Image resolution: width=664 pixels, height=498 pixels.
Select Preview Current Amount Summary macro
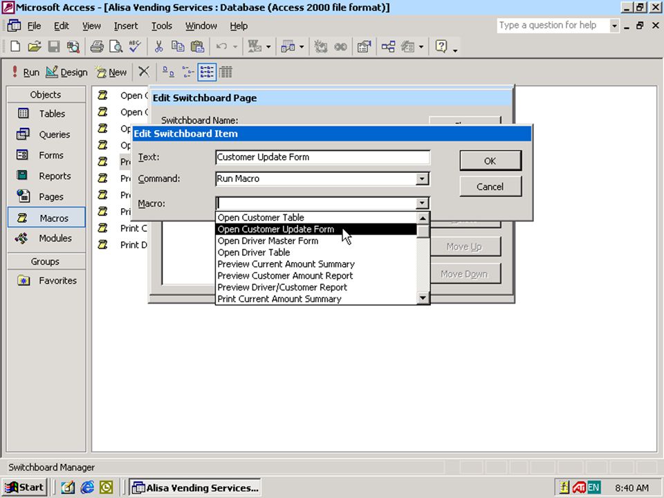[x=316, y=264]
